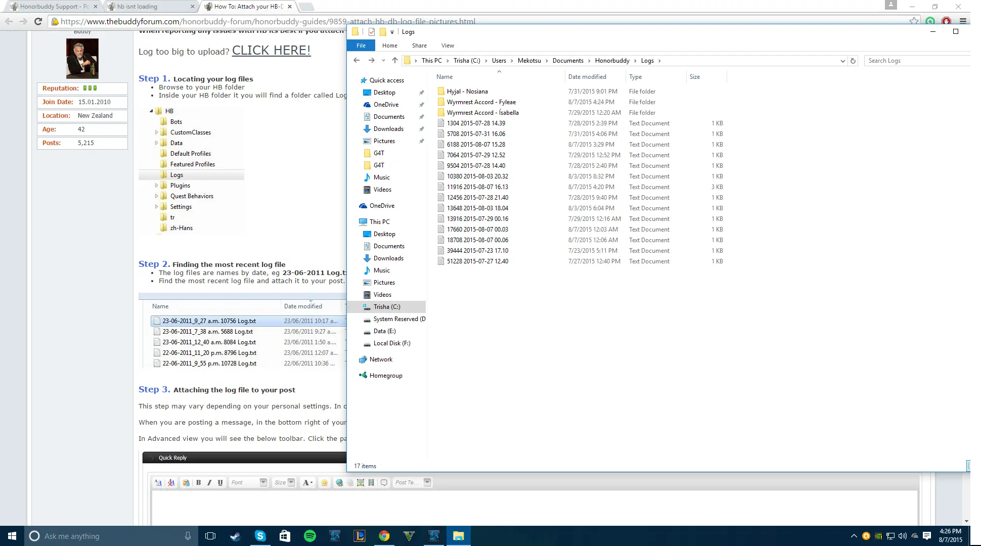981x546 pixels.
Task: Toggle italic in the Quick Reply toolbar
Action: pyautogui.click(x=209, y=482)
